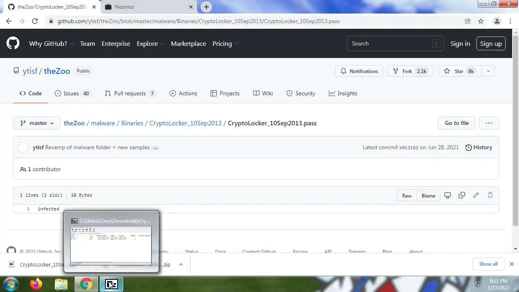519x292 pixels.
Task: Open ytisf owner link
Action: [x=30, y=71]
